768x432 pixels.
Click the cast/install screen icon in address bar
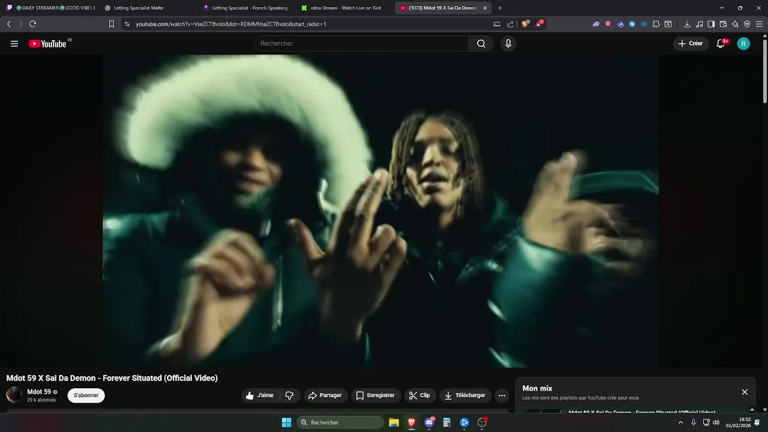coord(497,24)
